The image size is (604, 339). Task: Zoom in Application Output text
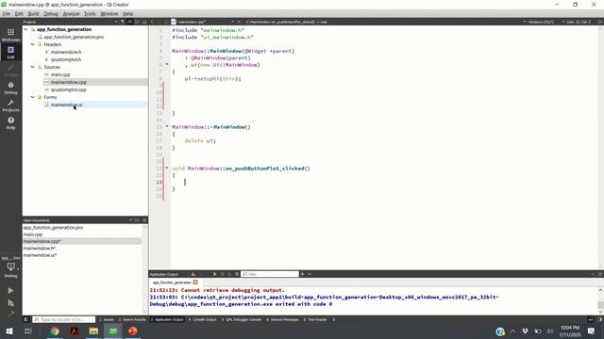click(302, 274)
